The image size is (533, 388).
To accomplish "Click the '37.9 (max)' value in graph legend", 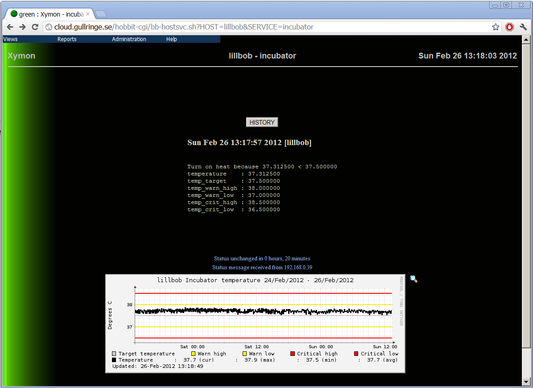I will point(260,360).
